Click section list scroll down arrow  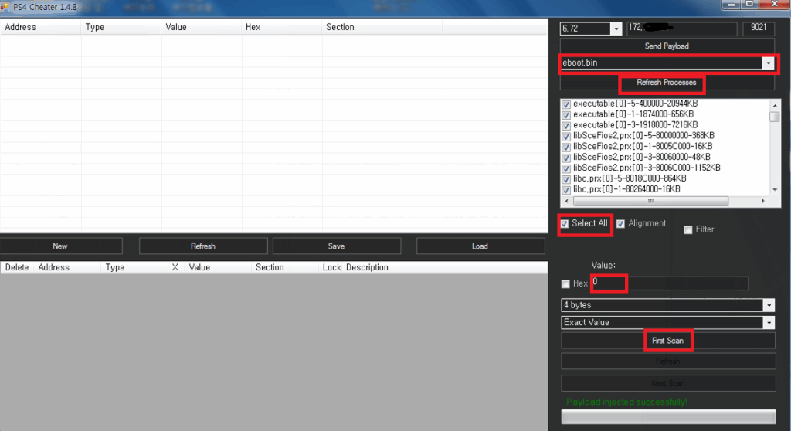pyautogui.click(x=775, y=190)
